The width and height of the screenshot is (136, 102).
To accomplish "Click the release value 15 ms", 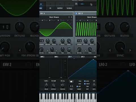I will click(63, 81).
